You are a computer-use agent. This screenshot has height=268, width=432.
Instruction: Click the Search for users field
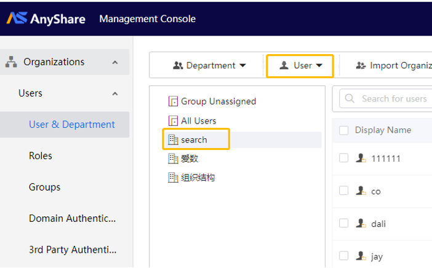coord(386,98)
